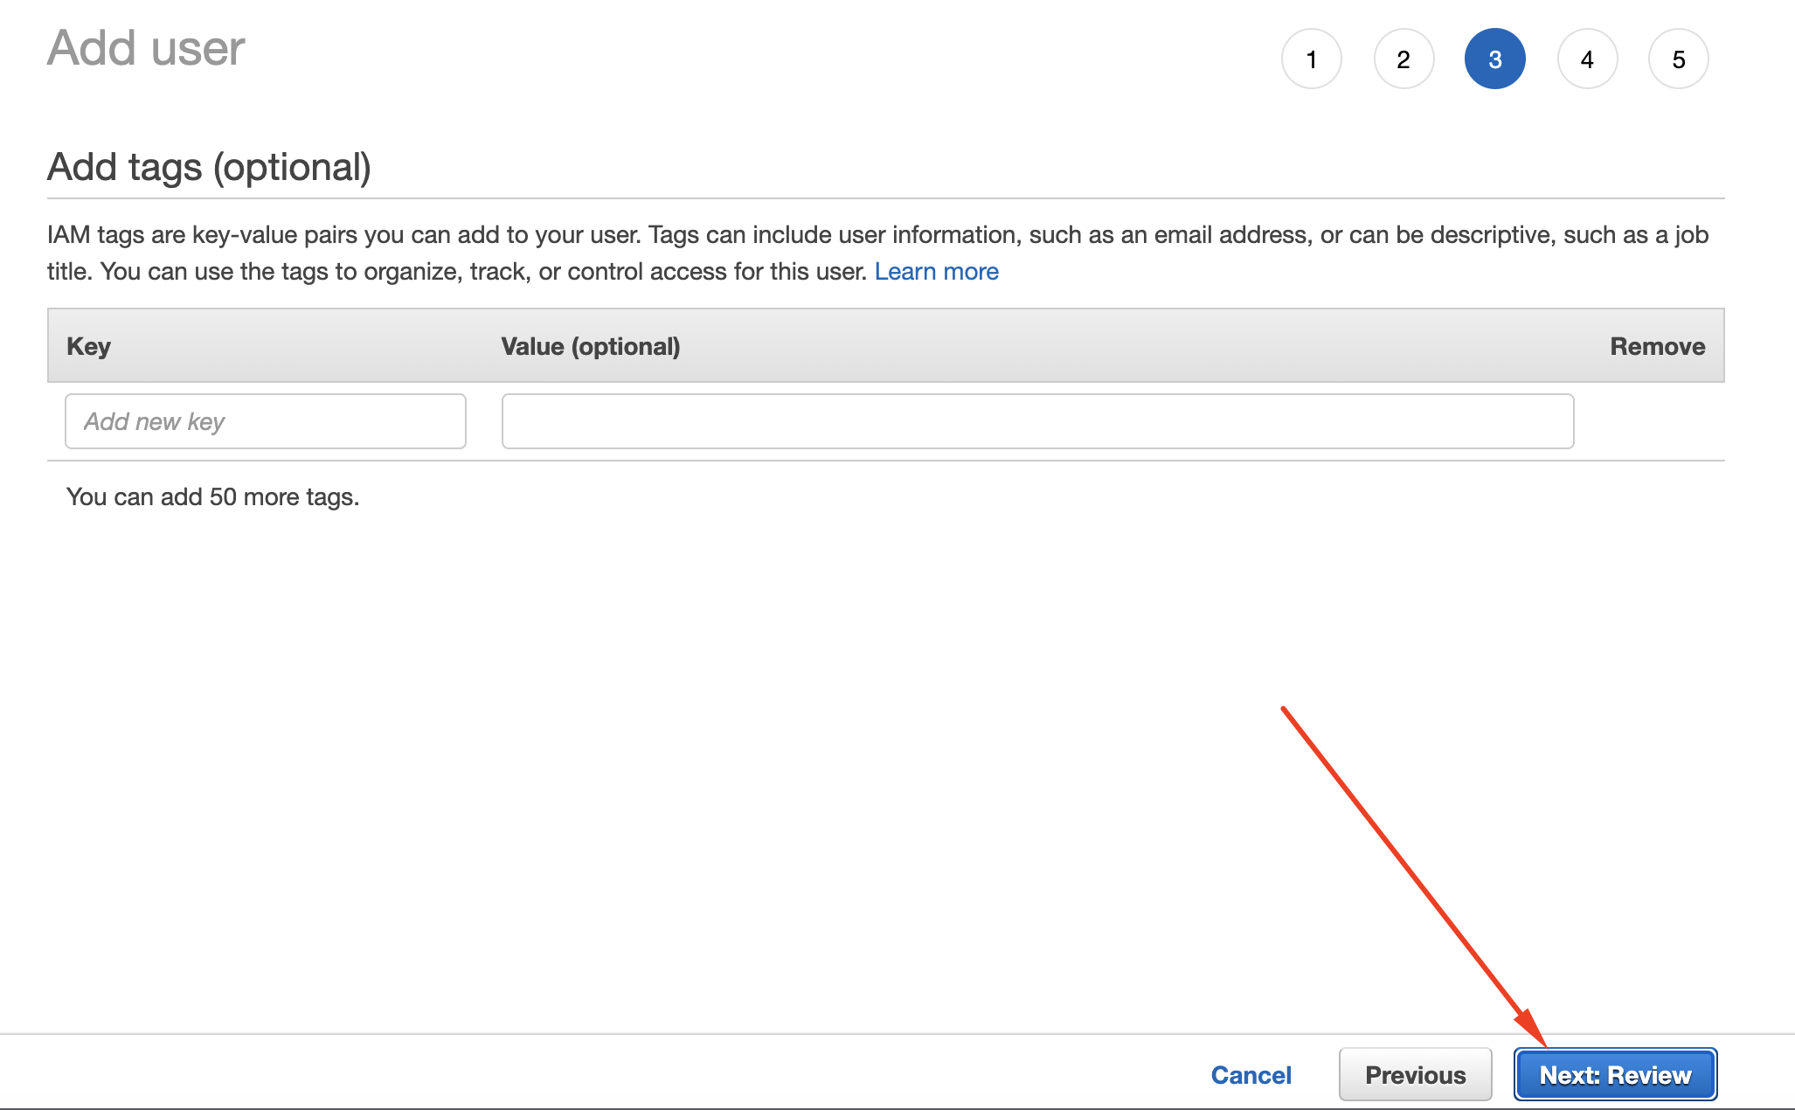Image resolution: width=1795 pixels, height=1110 pixels.
Task: Cancel the Add user process
Action: coord(1251,1075)
